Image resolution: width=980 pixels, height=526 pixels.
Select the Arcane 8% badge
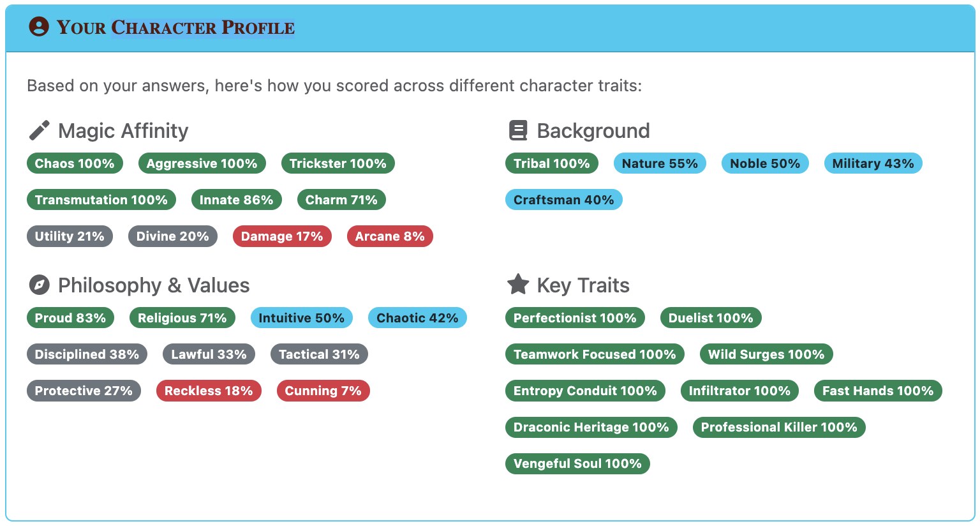pyautogui.click(x=390, y=236)
